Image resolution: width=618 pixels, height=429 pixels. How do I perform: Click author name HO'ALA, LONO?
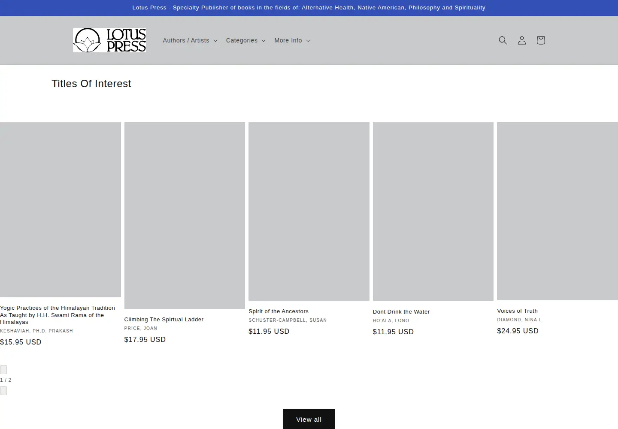[391, 320]
